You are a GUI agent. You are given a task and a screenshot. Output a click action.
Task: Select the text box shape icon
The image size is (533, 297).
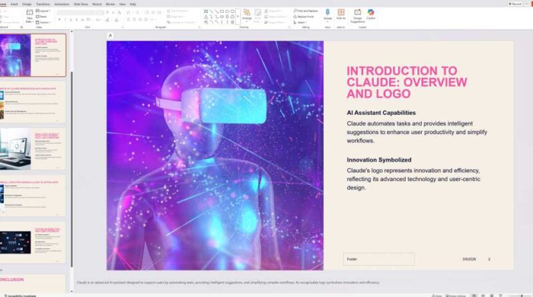pyautogui.click(x=206, y=11)
